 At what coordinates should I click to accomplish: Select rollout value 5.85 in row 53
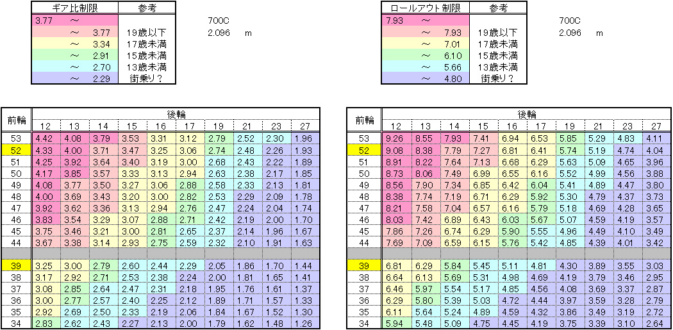570,138
